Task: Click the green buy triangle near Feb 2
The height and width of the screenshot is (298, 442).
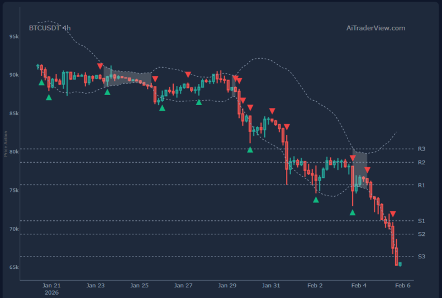Action: pyautogui.click(x=316, y=200)
